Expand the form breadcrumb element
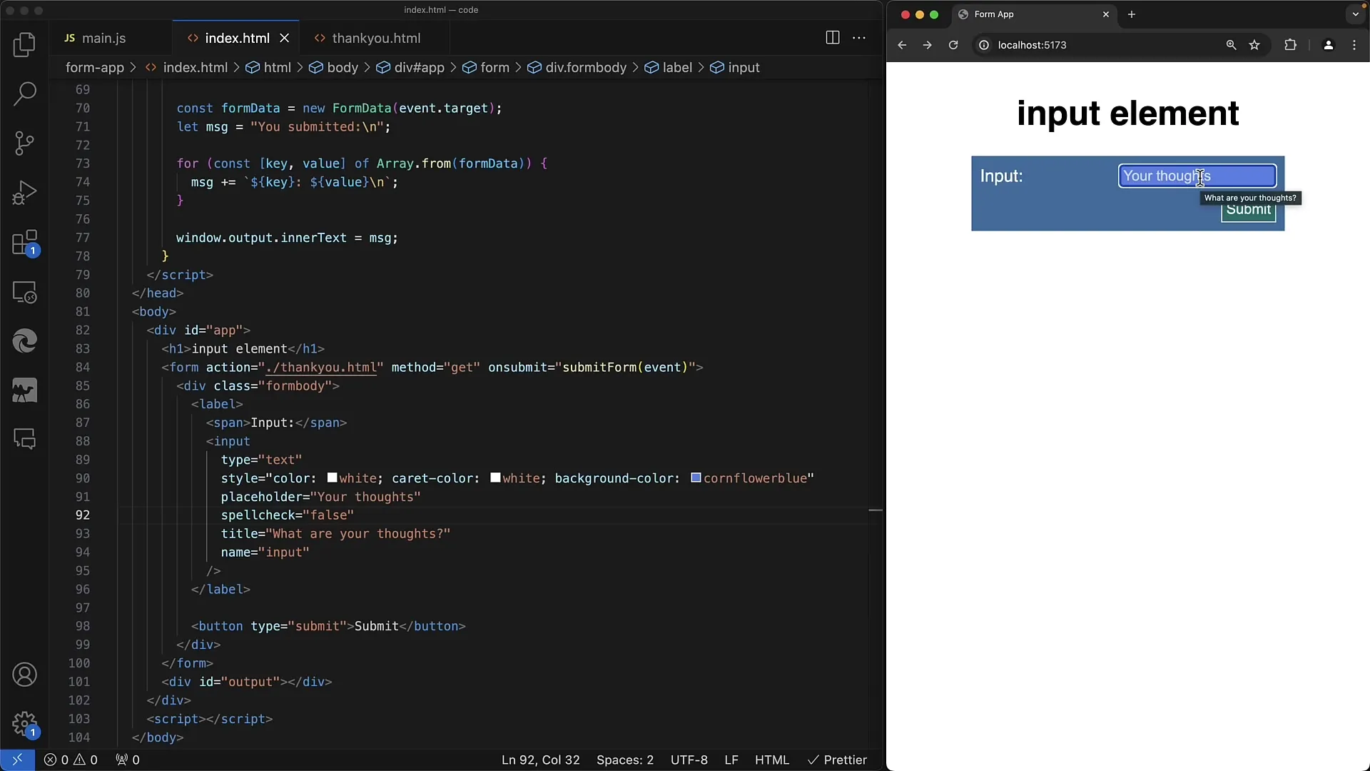Viewport: 1370px width, 771px height. 494,67
